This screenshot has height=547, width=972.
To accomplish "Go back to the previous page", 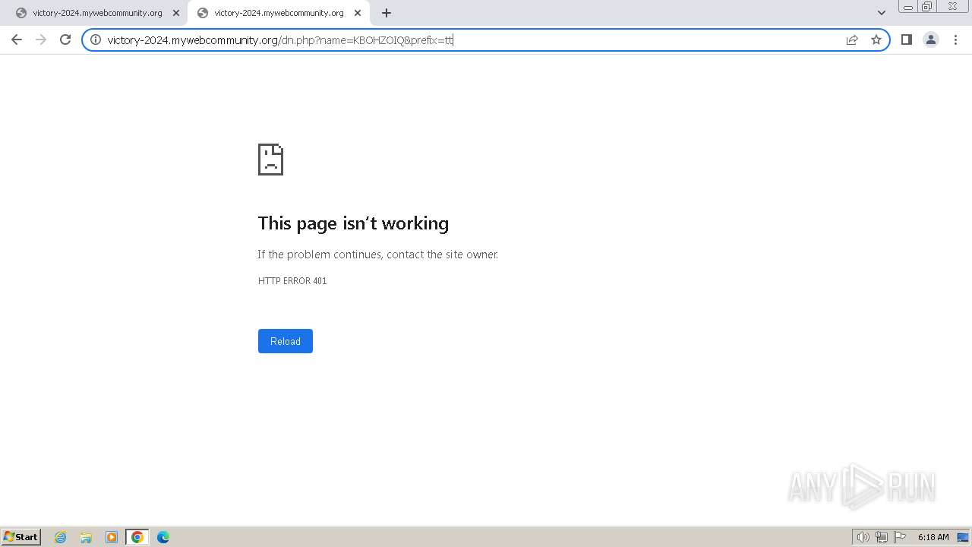I will click(17, 40).
